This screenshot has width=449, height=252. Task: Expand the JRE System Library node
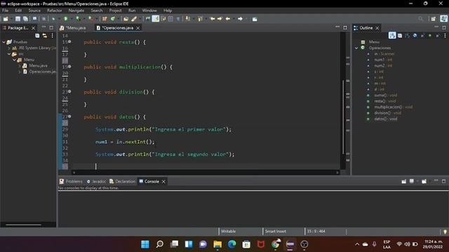click(x=9, y=48)
